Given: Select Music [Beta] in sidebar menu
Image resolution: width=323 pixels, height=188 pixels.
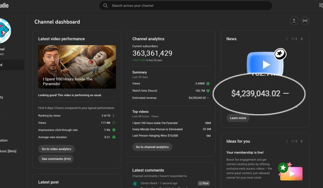Looking at the screenshot, I should (x=8, y=151).
